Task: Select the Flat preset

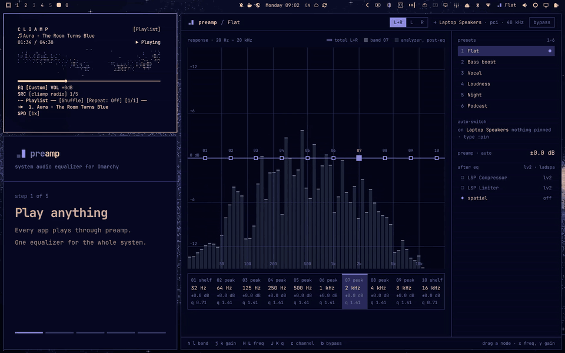Action: pos(506,51)
